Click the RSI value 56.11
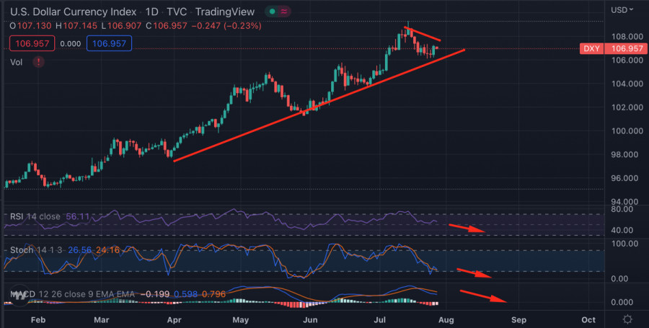This screenshot has height=328, width=649. pos(77,216)
